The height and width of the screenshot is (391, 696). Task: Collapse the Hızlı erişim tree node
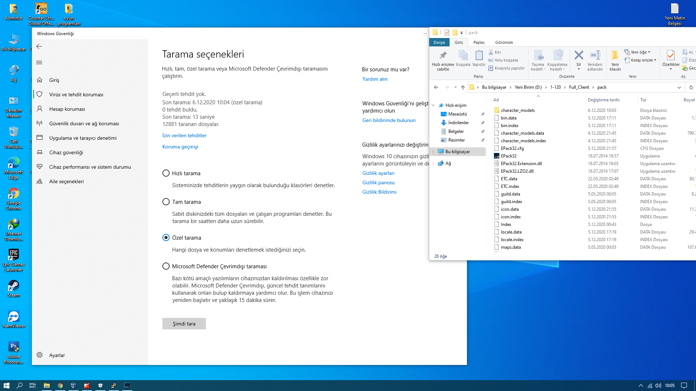coord(433,105)
